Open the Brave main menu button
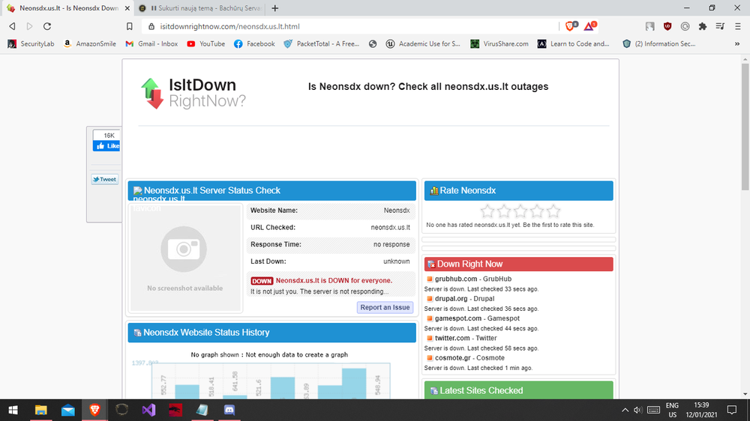The image size is (750, 421). point(736,26)
